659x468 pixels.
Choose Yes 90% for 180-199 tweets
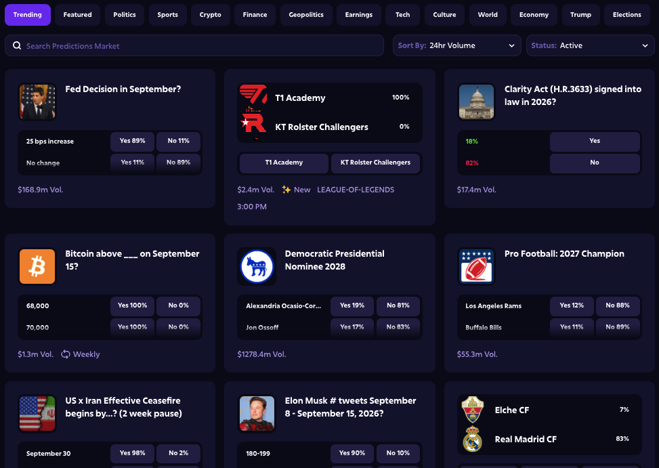point(352,453)
